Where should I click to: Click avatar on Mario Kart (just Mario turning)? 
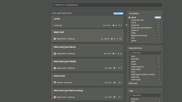pyautogui.click(x=55, y=97)
